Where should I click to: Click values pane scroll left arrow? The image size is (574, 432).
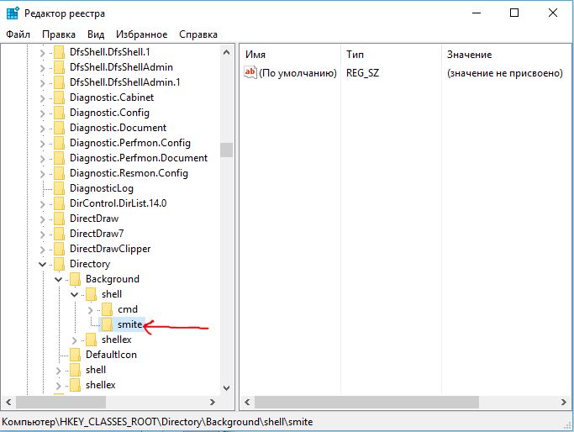point(247,402)
